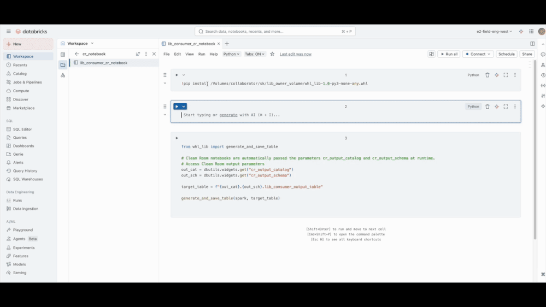The image size is (546, 307).
Task: Toggle the hamburger sidebar menu
Action: pos(8,32)
